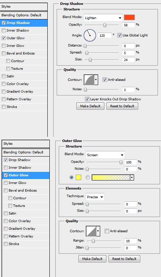
Task: Select the gradient radio button
Action: point(88,177)
